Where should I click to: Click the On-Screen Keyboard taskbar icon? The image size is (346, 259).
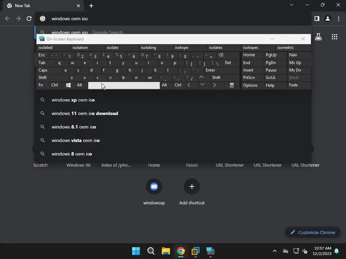coord(210,251)
